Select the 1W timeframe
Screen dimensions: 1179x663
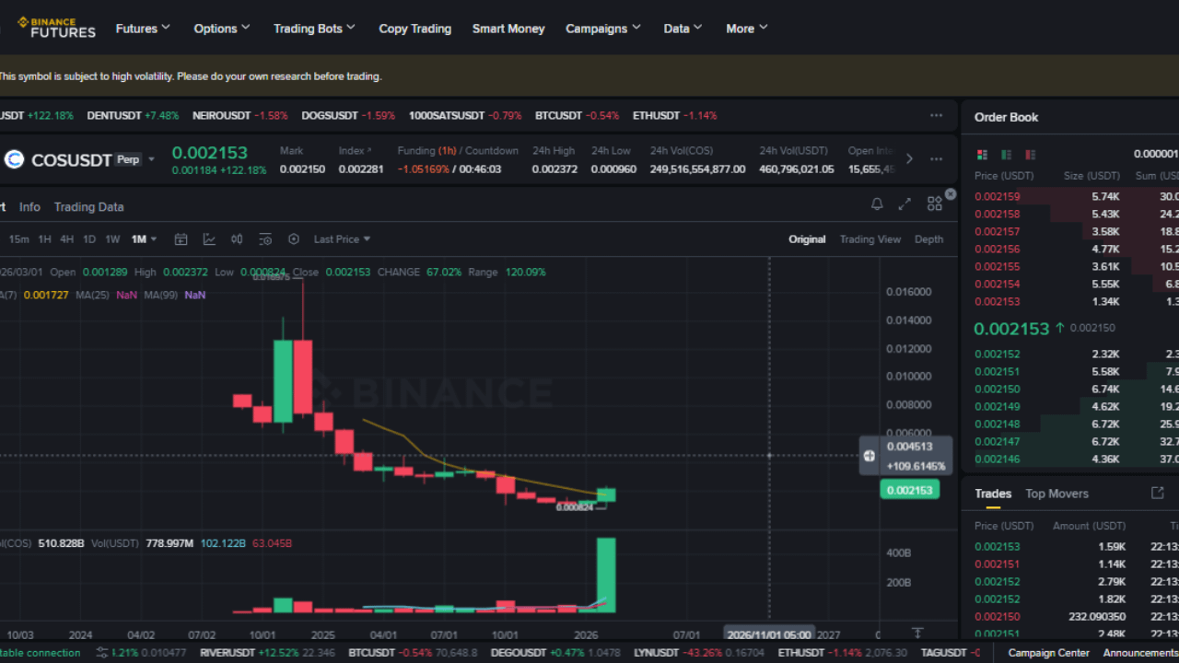click(x=112, y=239)
